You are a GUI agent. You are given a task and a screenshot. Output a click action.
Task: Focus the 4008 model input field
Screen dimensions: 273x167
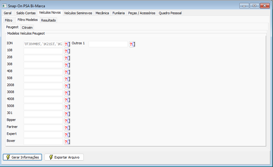pyautogui.click(x=43, y=100)
